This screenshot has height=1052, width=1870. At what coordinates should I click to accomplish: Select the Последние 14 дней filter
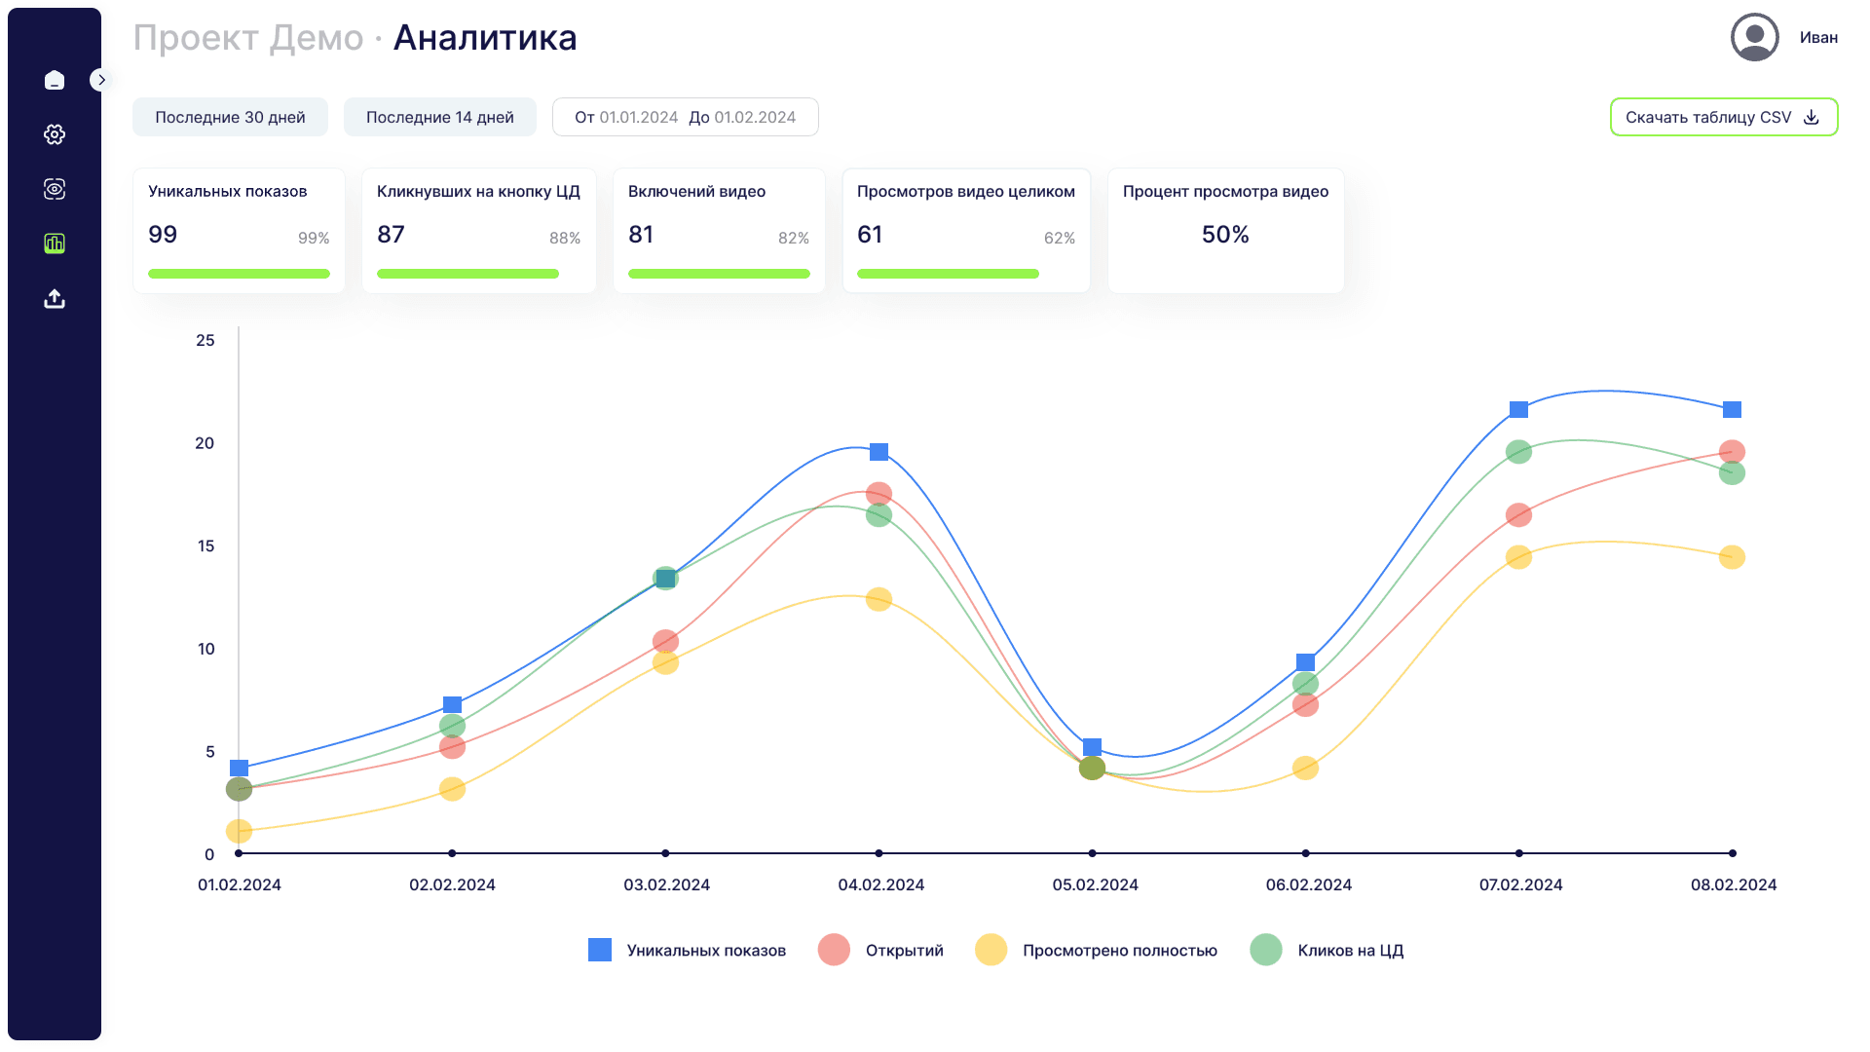440,117
